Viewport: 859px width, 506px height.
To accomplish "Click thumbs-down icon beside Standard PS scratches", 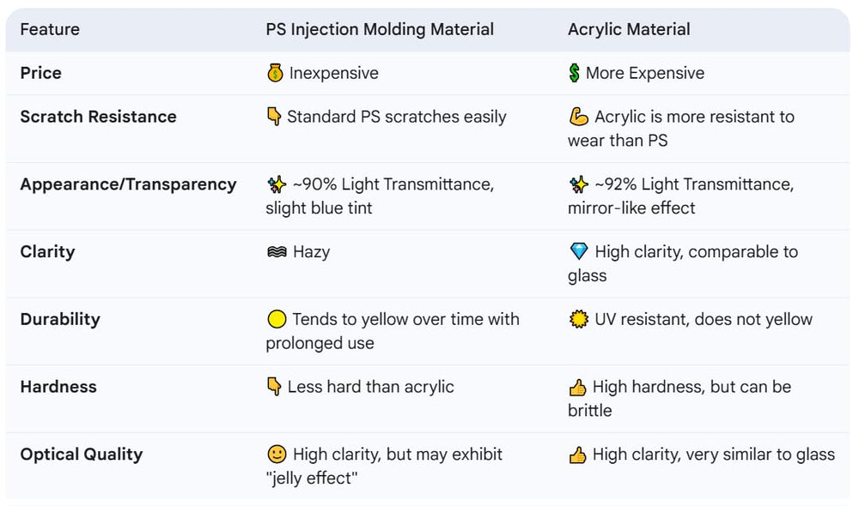I will coord(274,117).
